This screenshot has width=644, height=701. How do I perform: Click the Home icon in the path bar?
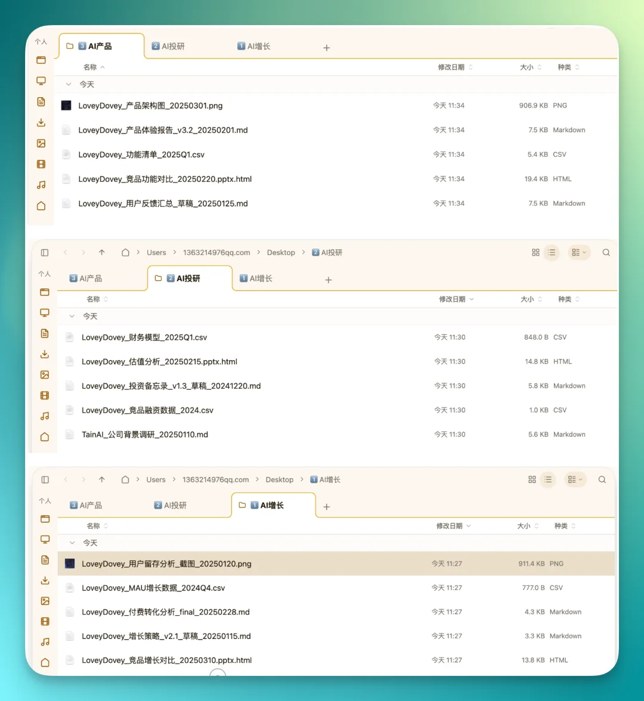point(125,252)
